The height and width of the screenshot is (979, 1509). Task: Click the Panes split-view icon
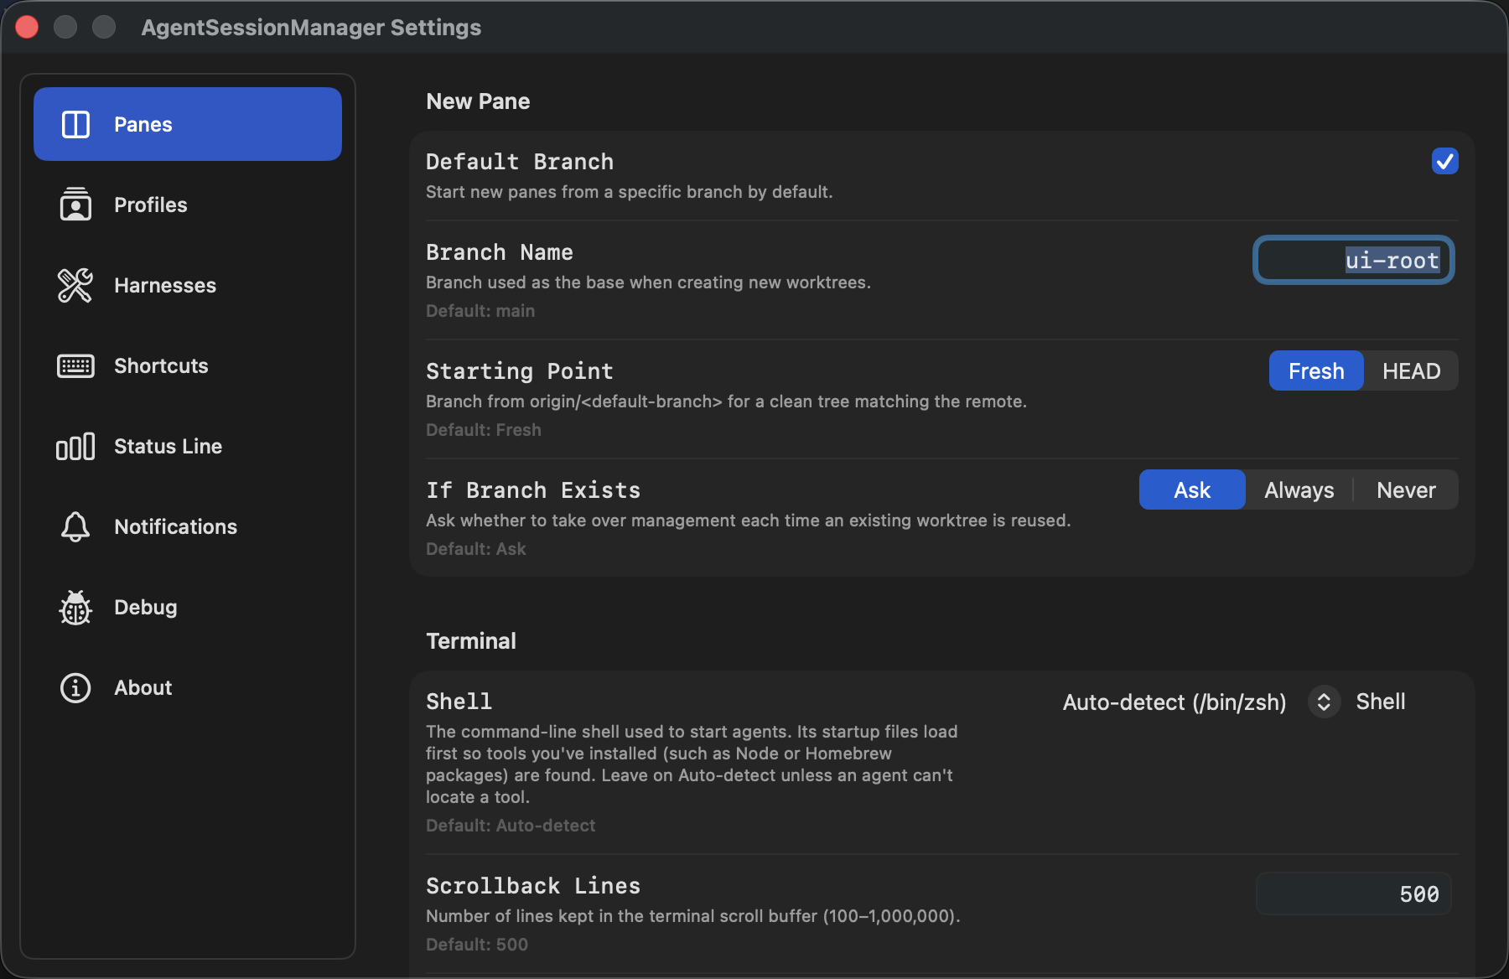[75, 124]
